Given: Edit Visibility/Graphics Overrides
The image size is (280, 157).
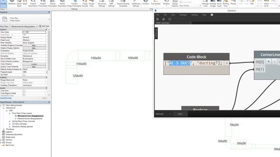Looking at the screenshot, I should coord(34,45).
